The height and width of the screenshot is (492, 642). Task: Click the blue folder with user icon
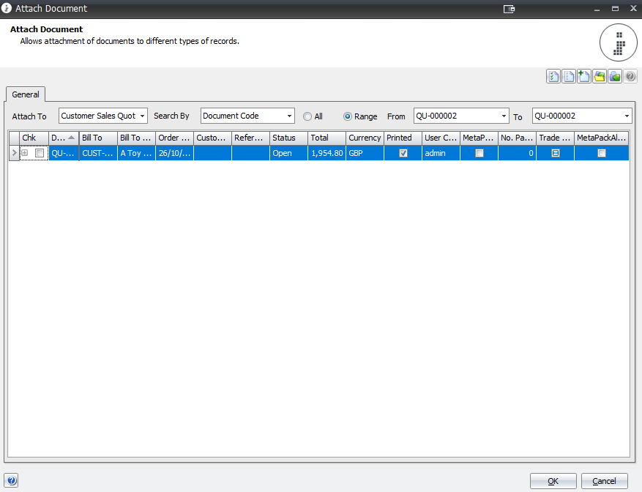click(x=615, y=76)
